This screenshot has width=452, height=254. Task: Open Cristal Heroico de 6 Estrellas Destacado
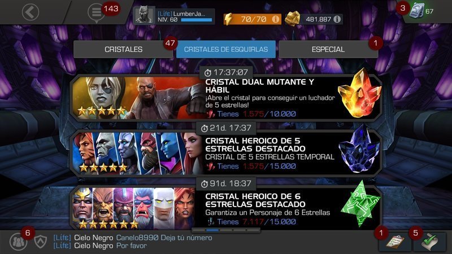(x=226, y=208)
